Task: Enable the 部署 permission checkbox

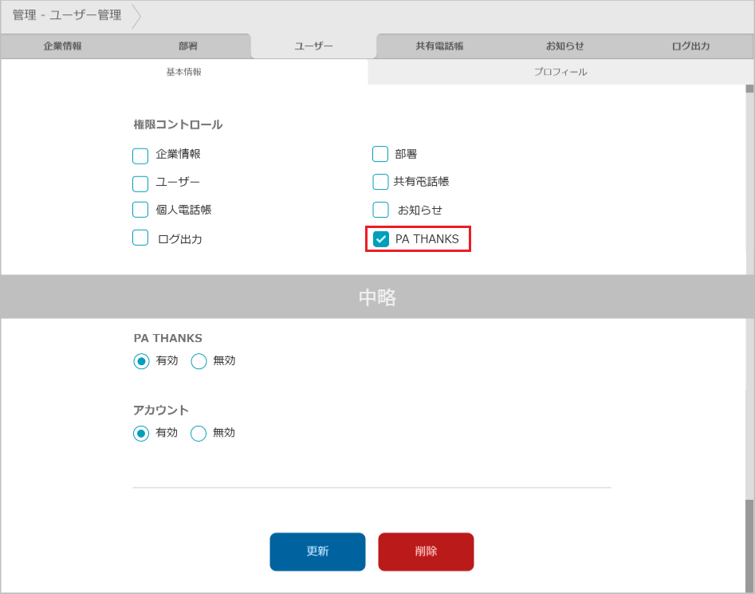Action: click(x=380, y=154)
